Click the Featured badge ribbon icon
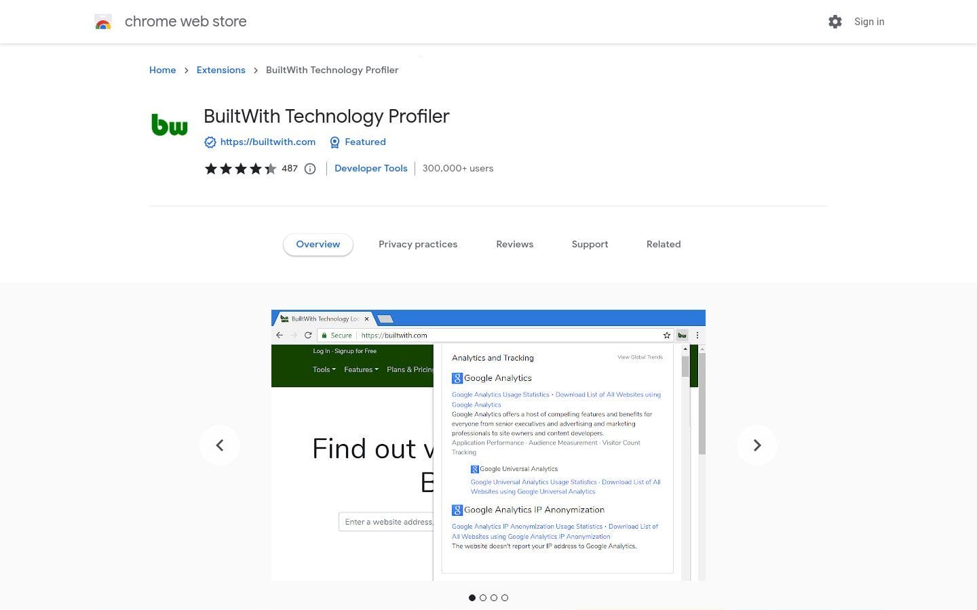Image resolution: width=977 pixels, height=610 pixels. 334,142
